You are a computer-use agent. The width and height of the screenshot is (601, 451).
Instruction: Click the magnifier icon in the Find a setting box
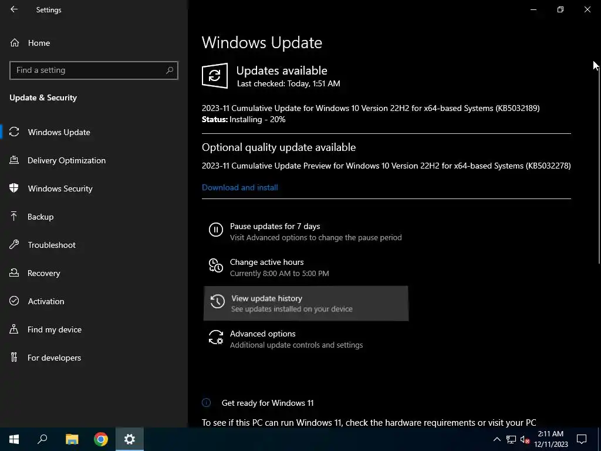(170, 70)
